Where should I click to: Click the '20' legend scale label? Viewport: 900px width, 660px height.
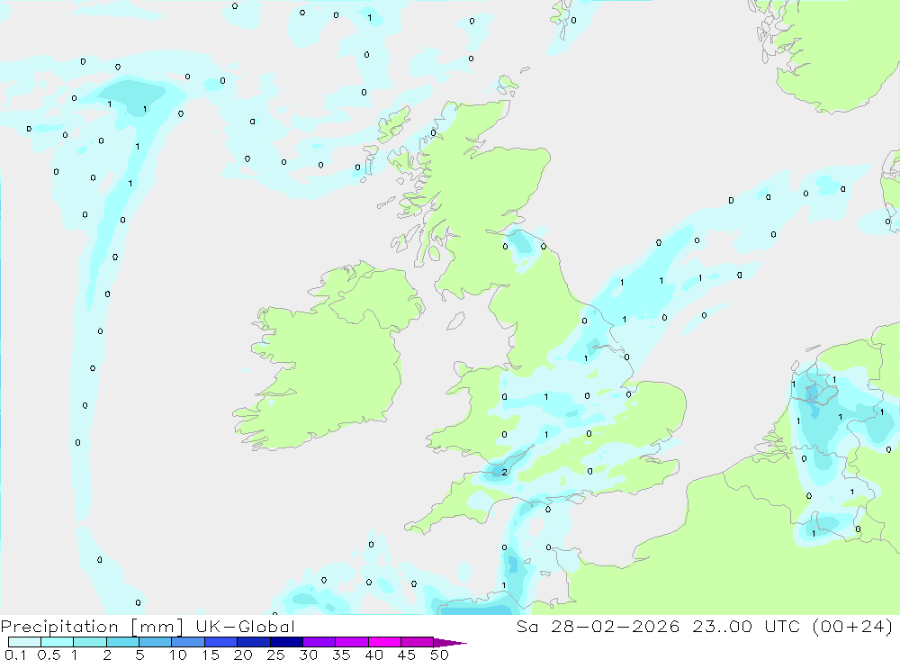[243, 655]
